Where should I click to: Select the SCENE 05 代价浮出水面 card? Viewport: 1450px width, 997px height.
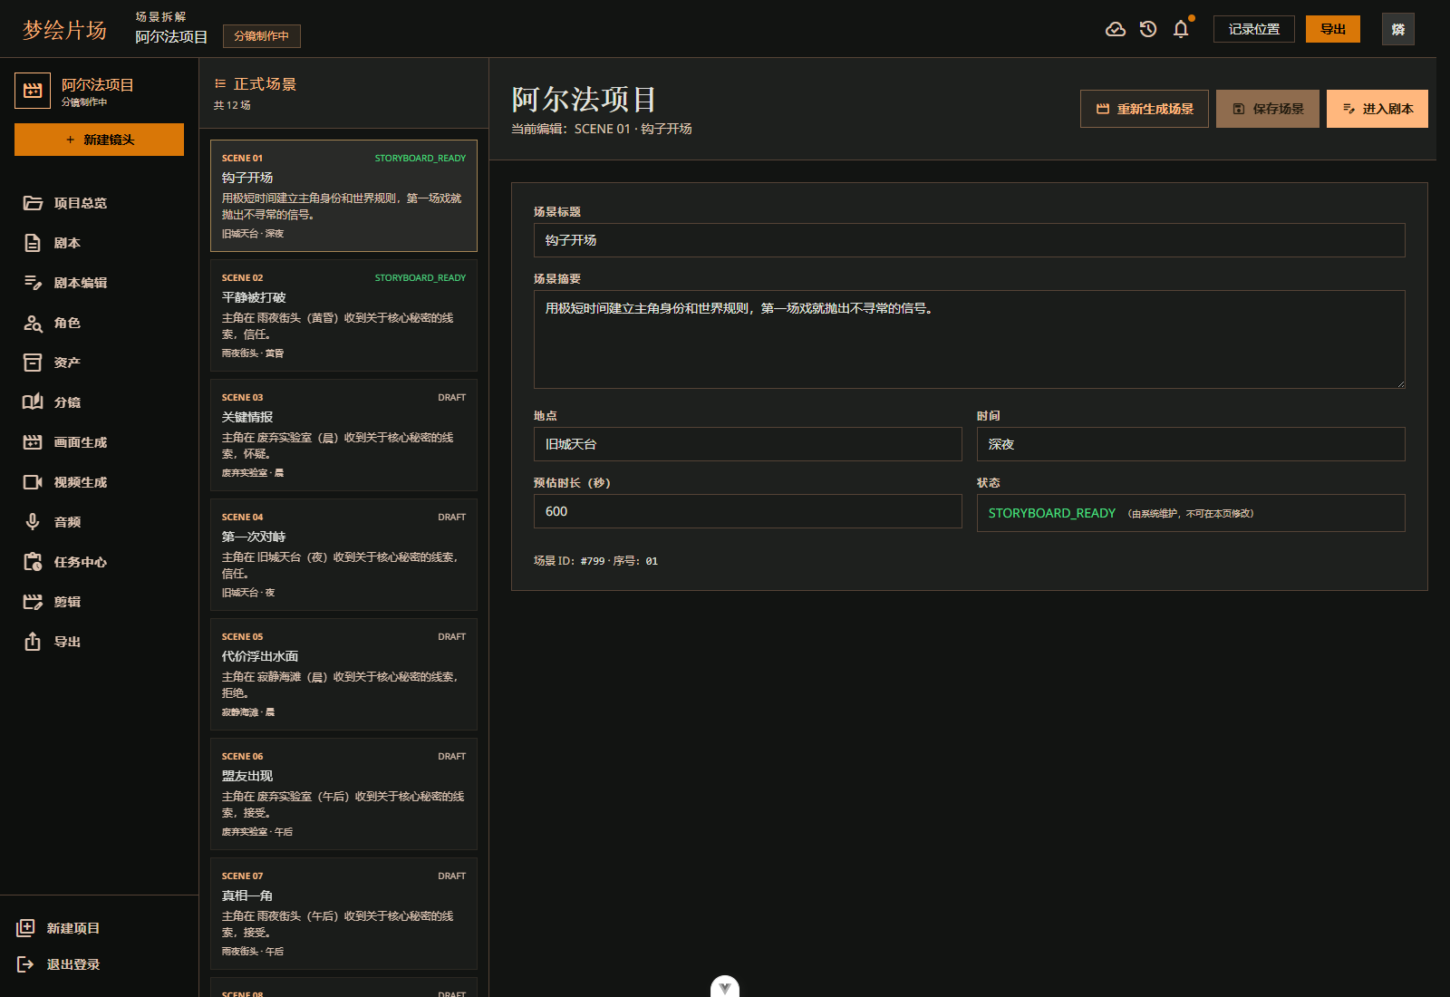[343, 674]
